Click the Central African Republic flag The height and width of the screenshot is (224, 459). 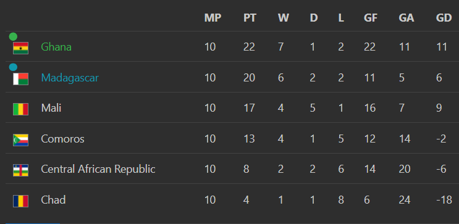pyautogui.click(x=20, y=170)
